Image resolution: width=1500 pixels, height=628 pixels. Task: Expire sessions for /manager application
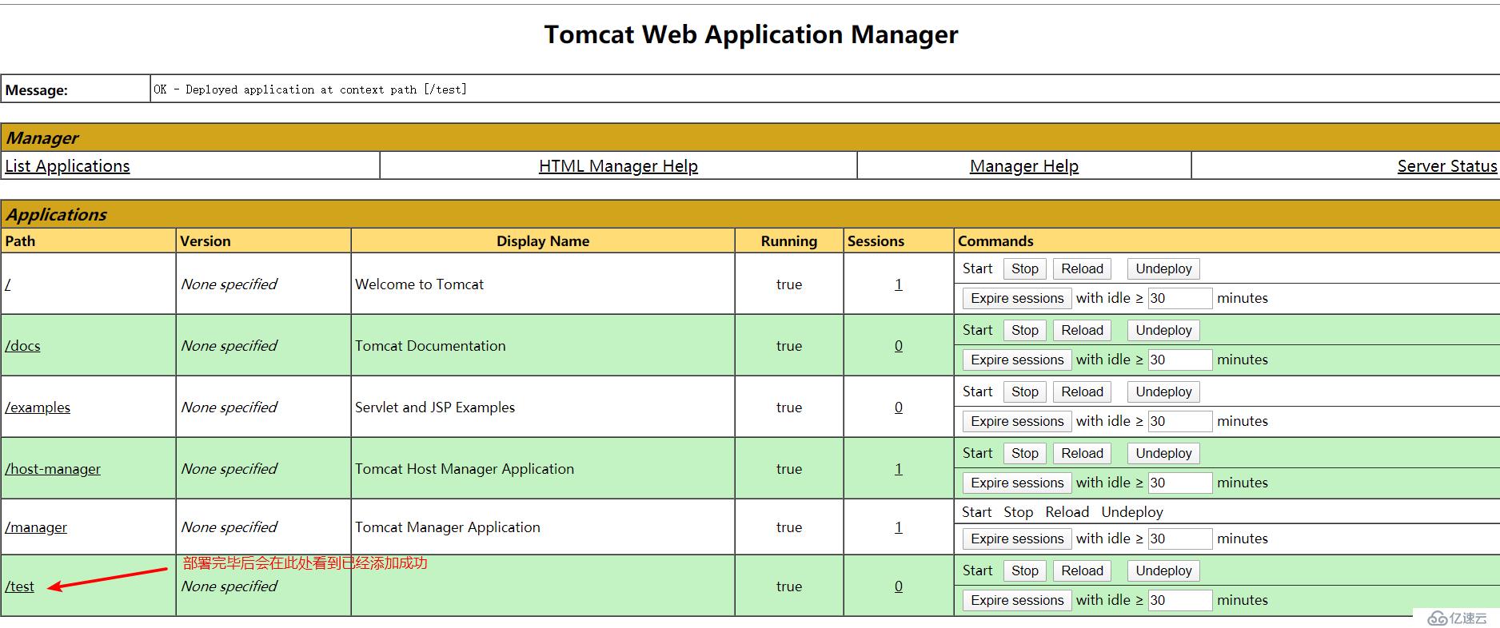1017,539
